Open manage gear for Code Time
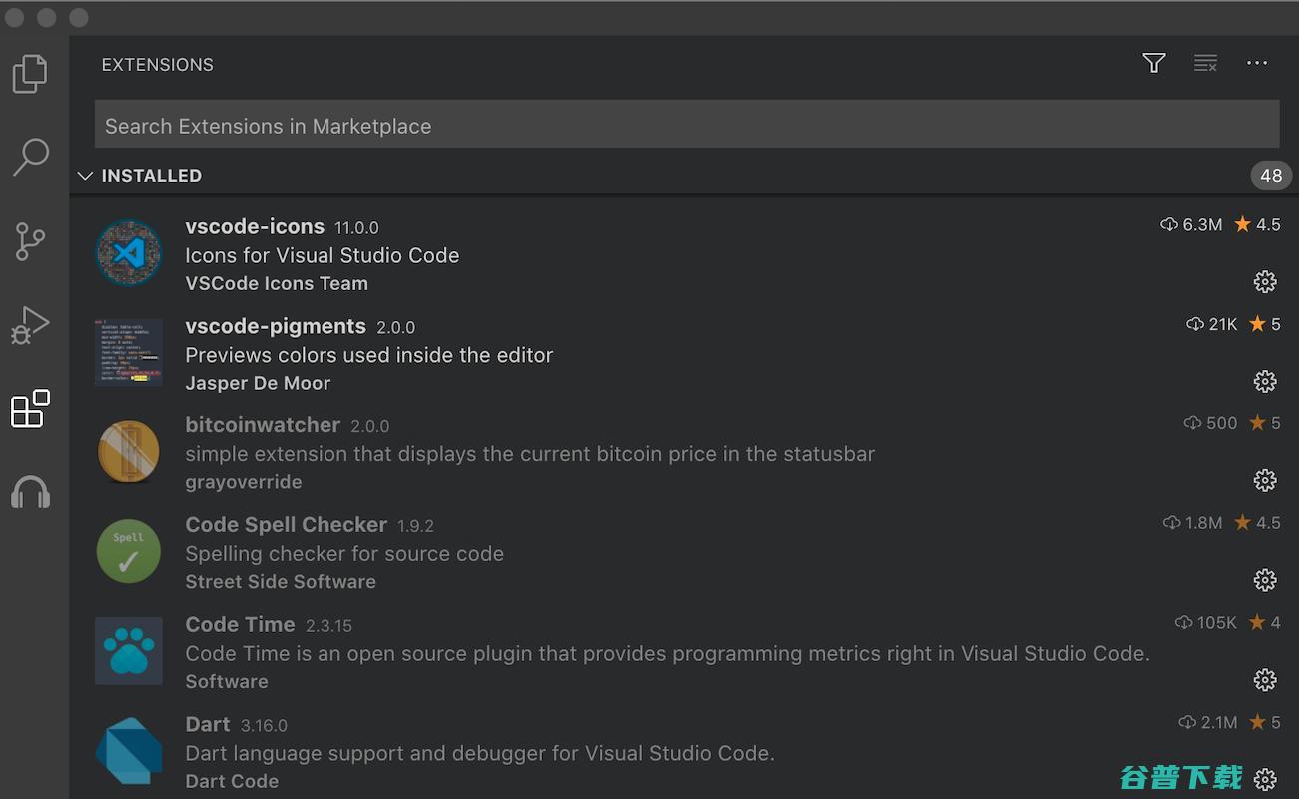1299x799 pixels. [x=1265, y=680]
